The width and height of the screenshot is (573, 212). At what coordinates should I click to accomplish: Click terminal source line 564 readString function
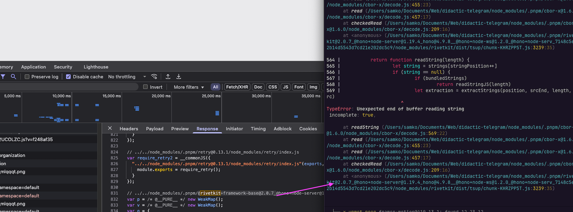coord(398,60)
